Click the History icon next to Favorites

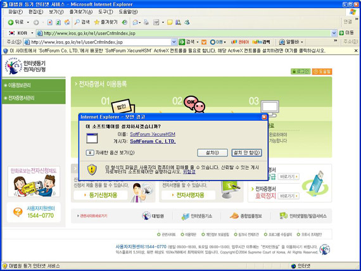(125, 22)
